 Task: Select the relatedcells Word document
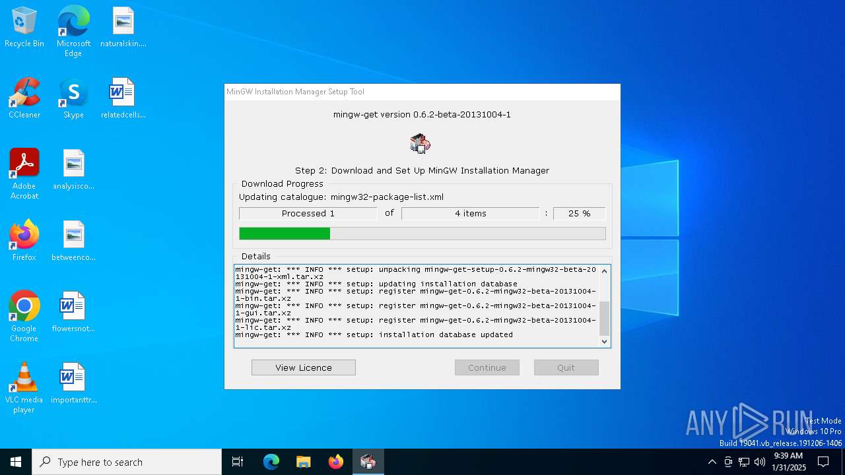pyautogui.click(x=123, y=99)
